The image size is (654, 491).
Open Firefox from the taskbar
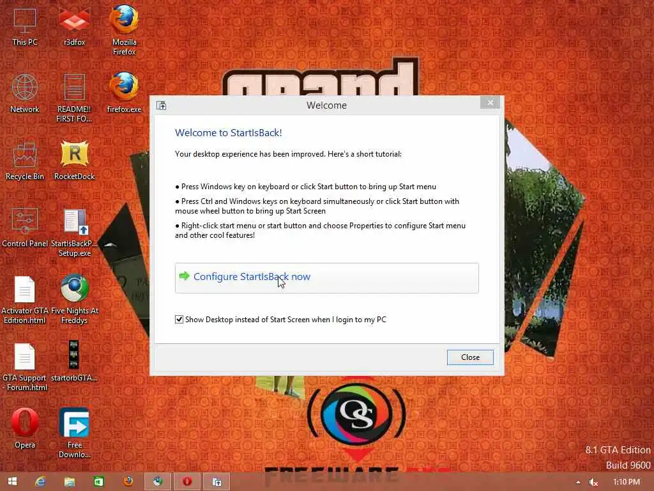(x=128, y=482)
